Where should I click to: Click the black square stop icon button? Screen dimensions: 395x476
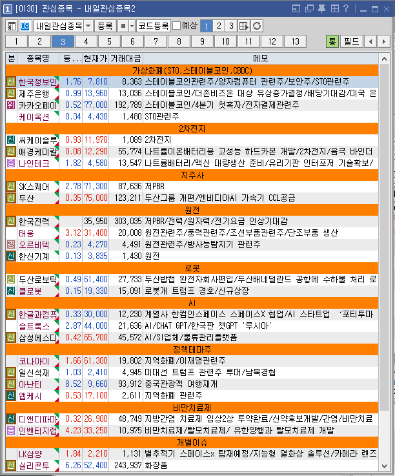tap(123, 26)
